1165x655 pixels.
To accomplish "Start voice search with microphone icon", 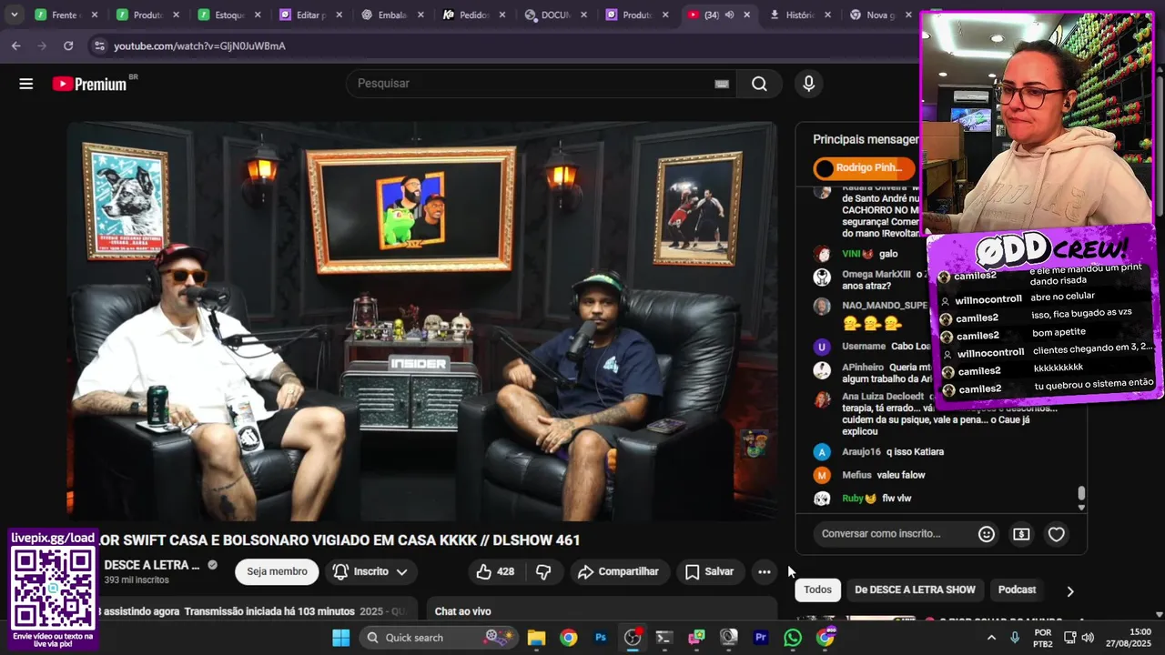I will click(808, 84).
